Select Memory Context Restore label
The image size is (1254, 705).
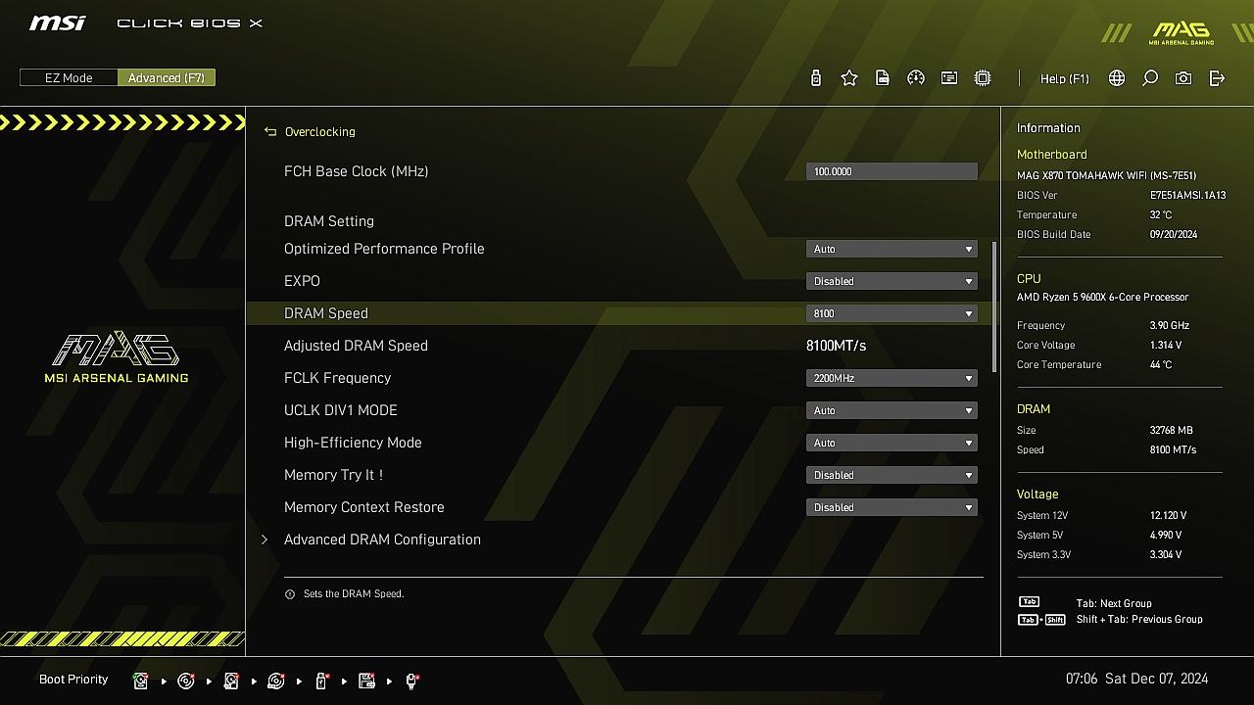(x=364, y=507)
